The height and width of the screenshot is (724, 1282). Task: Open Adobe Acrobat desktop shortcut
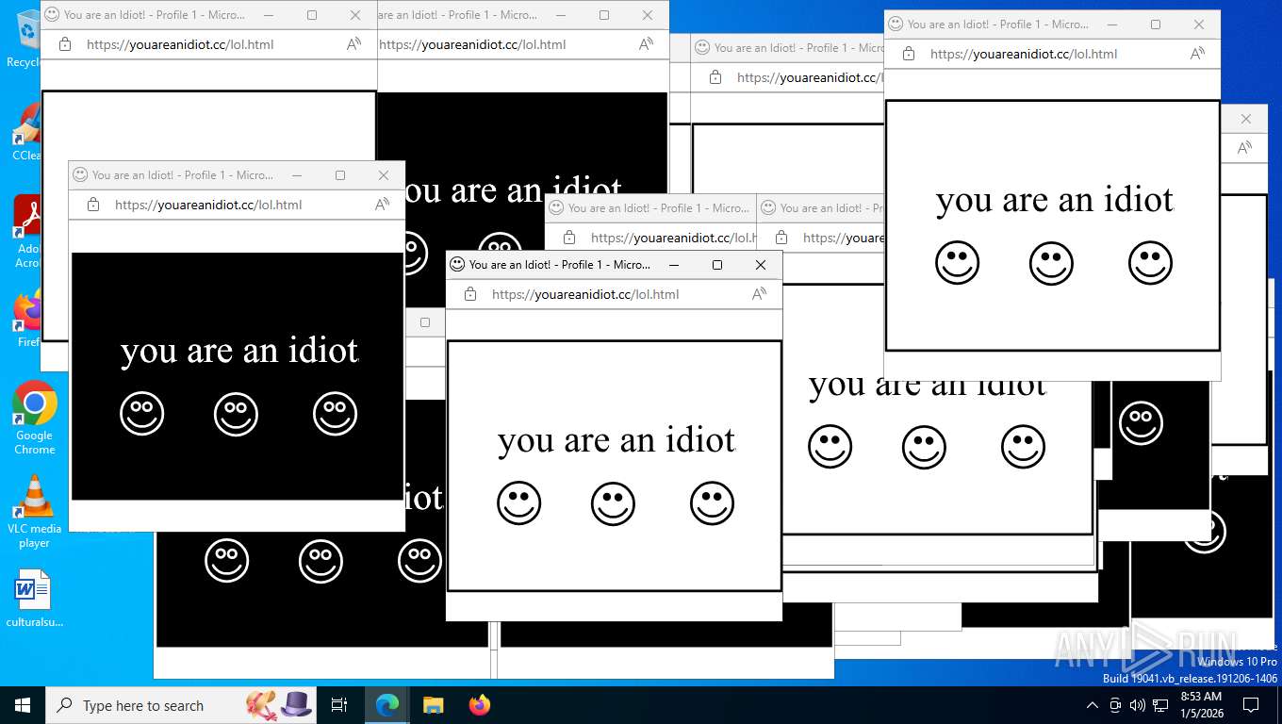28,232
